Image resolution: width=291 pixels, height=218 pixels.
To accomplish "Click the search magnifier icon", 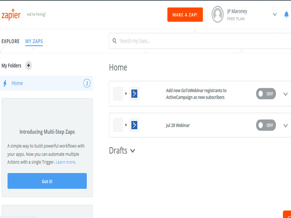I will [114, 41].
